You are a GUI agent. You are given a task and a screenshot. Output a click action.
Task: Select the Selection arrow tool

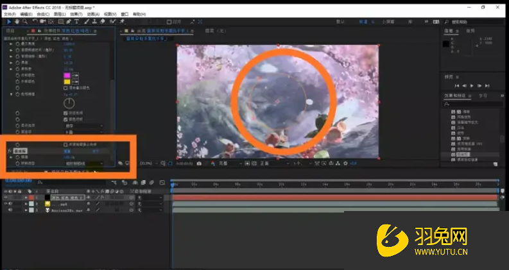(x=9, y=21)
